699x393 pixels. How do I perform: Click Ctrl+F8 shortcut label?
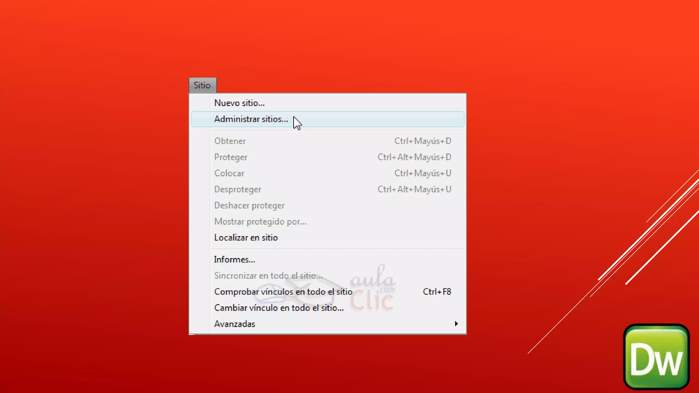point(437,292)
